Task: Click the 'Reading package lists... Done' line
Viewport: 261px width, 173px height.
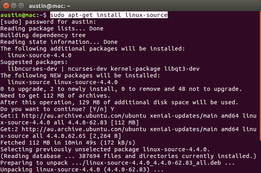Action: coord(49,28)
